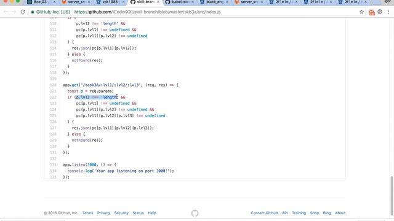Close the zdt1985 tab
394x221 pixels.
point(123,2)
